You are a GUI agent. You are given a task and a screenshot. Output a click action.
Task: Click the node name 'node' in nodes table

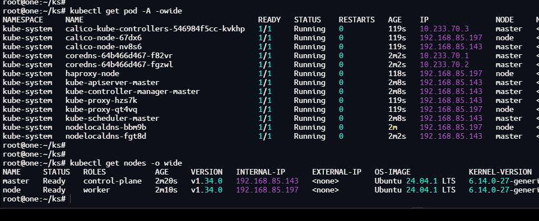[12, 190]
